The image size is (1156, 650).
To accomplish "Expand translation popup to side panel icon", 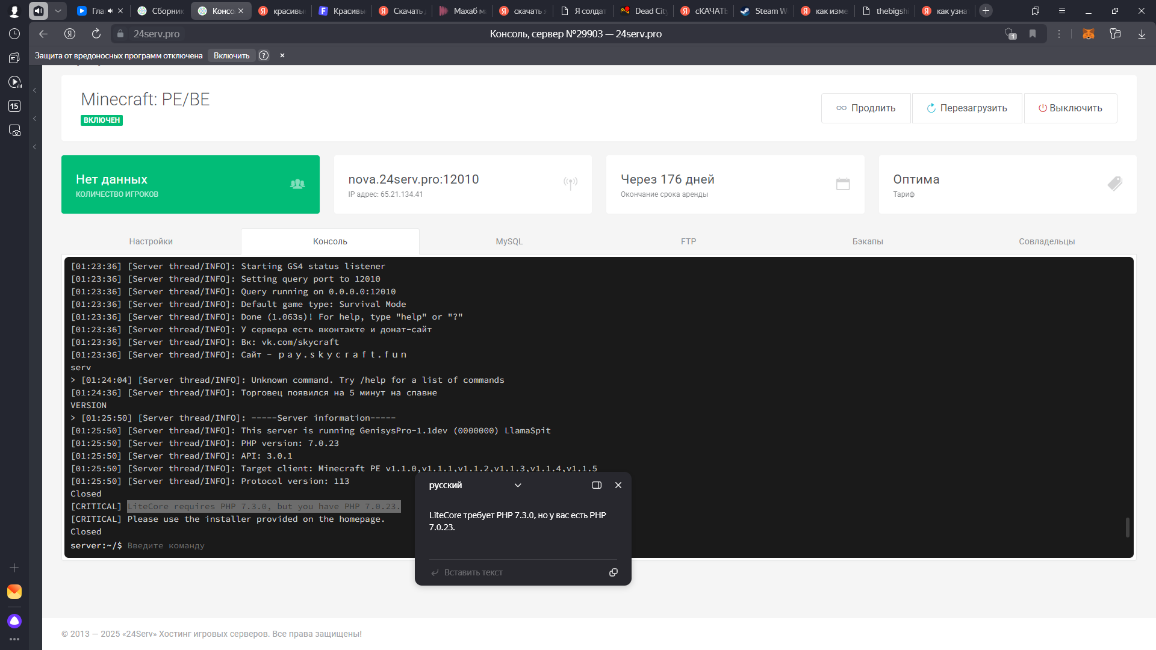I will 596,485.
